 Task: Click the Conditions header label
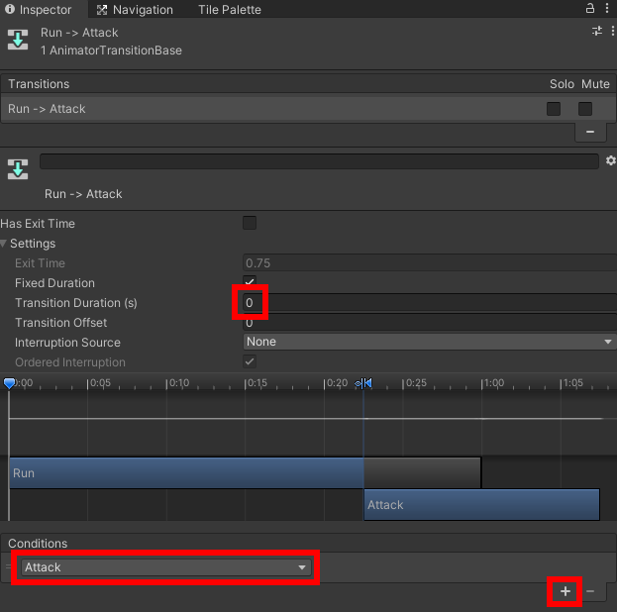[x=38, y=543]
